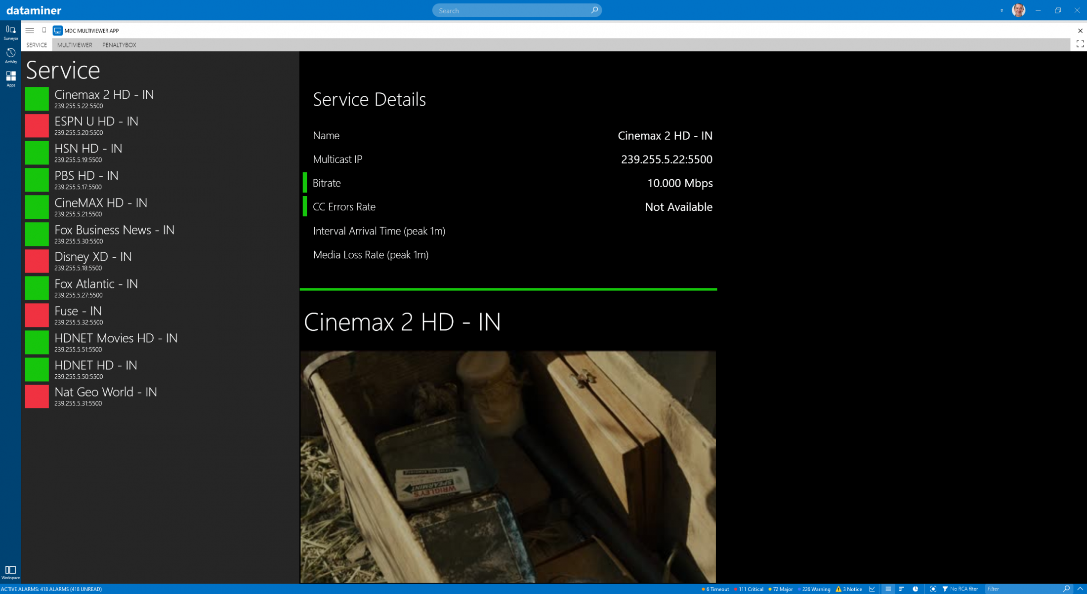The height and width of the screenshot is (594, 1087).
Task: Click the CC Errors Rate row
Action: coord(508,206)
